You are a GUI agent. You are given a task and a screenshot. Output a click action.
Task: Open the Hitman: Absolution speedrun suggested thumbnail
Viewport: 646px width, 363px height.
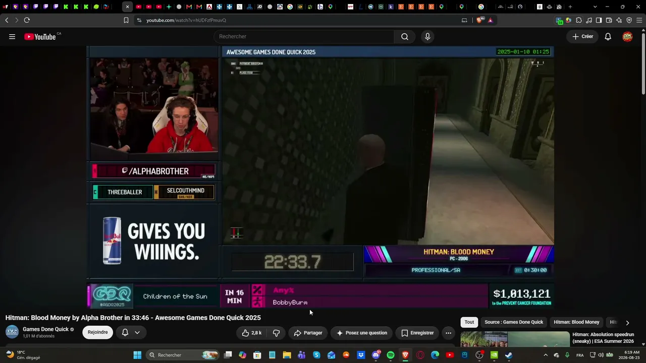515,339
